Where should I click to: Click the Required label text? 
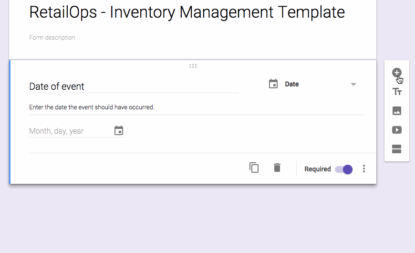317,169
